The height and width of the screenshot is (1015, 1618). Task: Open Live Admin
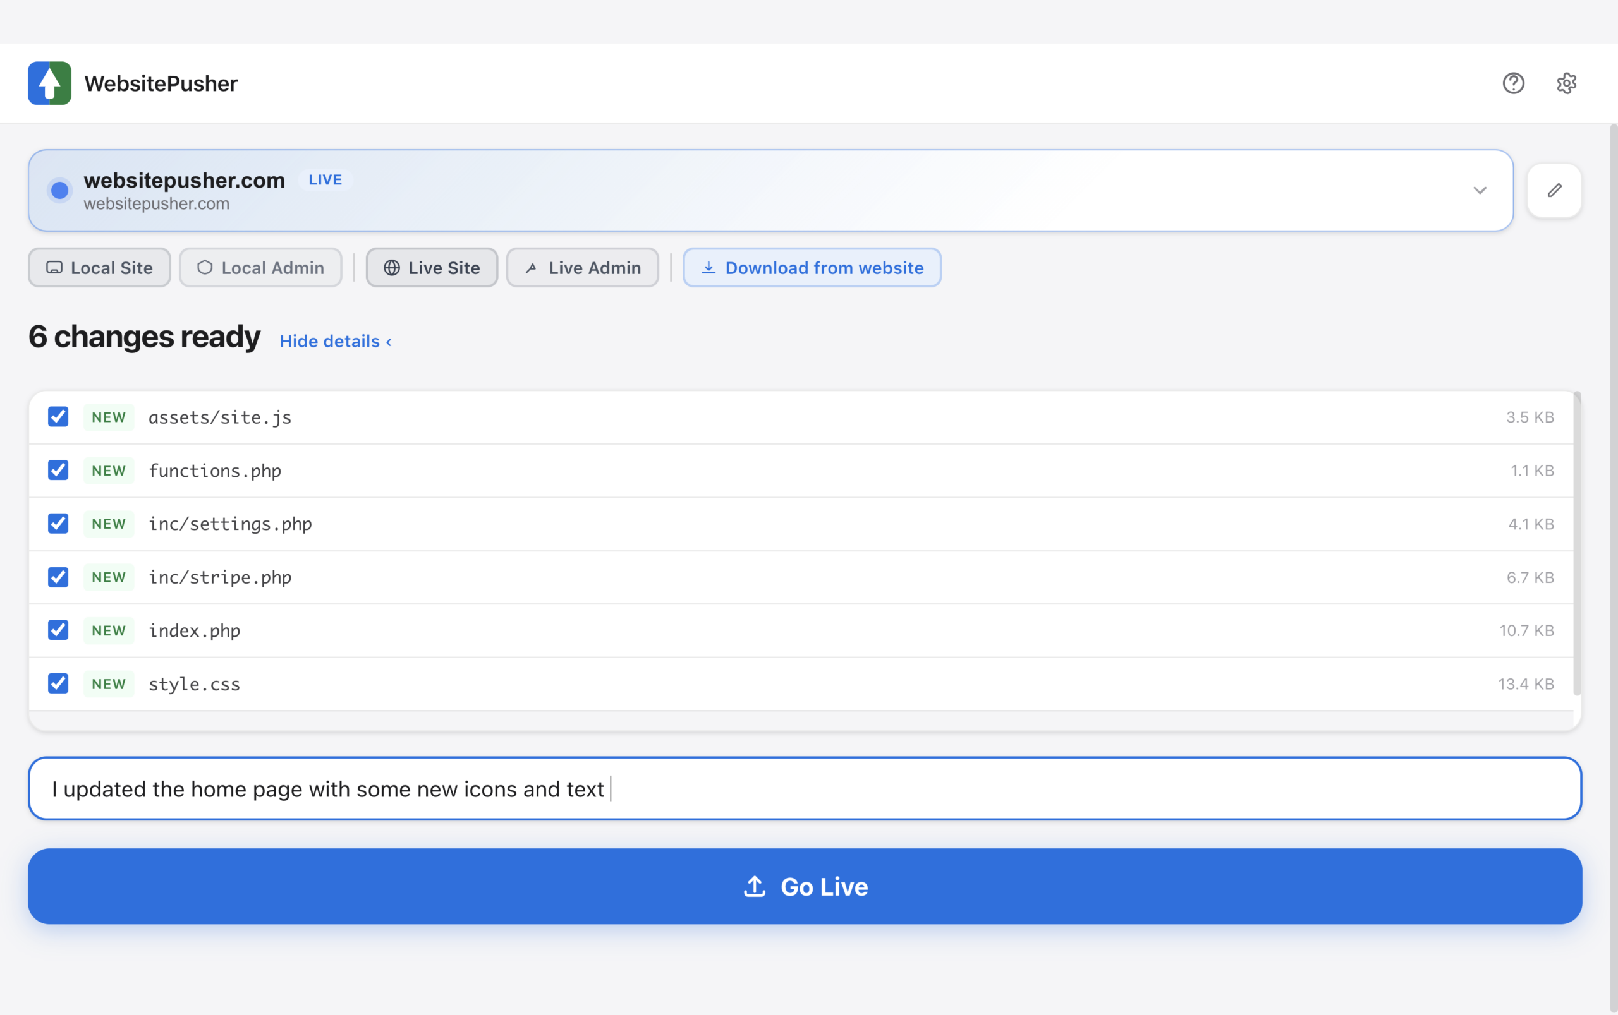click(582, 268)
